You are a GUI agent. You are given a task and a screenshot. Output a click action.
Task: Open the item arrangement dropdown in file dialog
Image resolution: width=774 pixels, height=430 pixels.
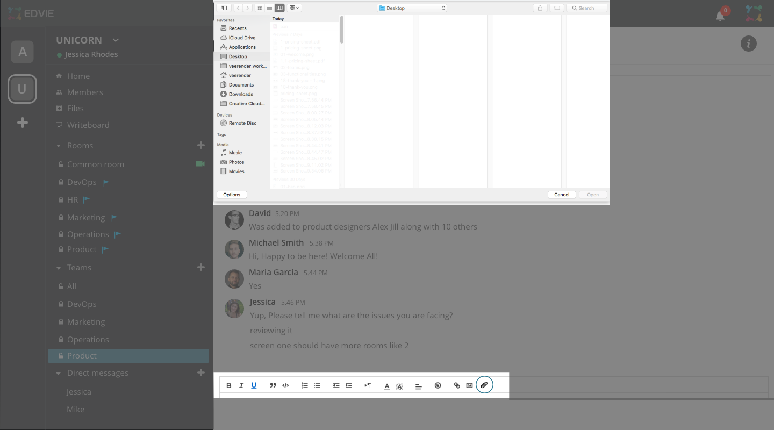(x=294, y=8)
